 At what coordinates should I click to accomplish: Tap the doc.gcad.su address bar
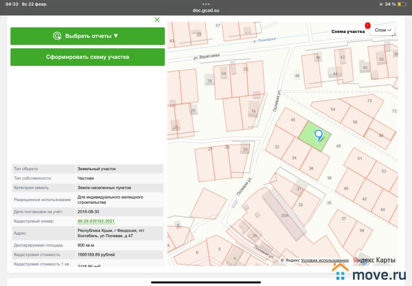206,10
